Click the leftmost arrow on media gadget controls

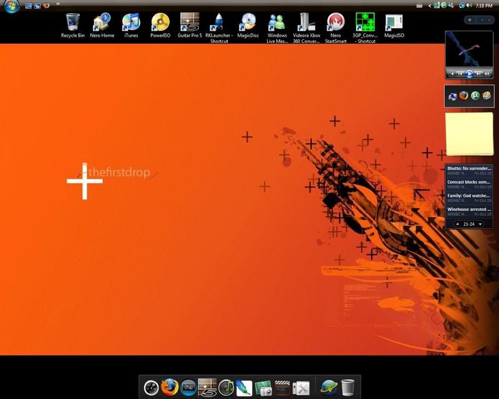coord(452,74)
